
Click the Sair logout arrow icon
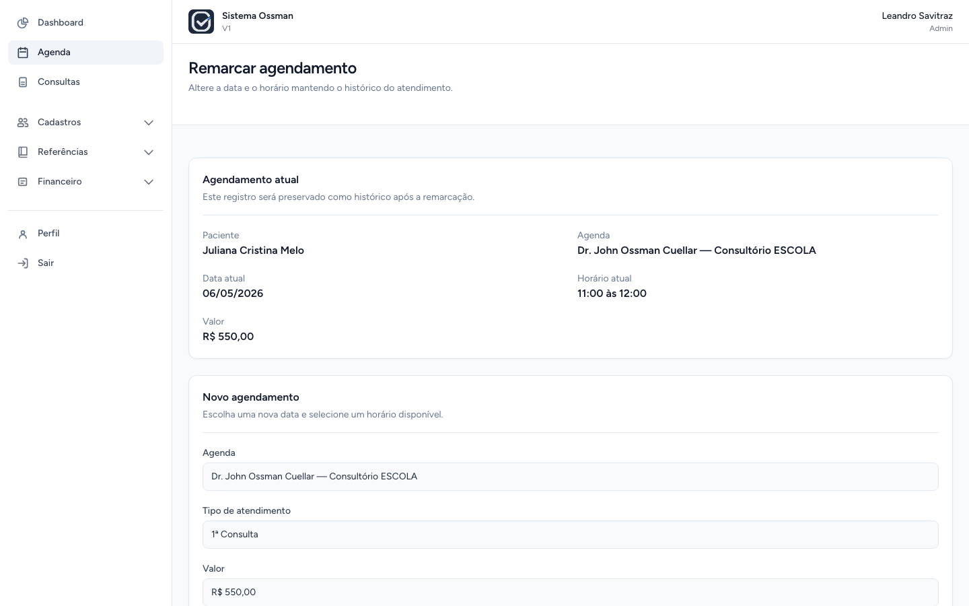point(23,263)
